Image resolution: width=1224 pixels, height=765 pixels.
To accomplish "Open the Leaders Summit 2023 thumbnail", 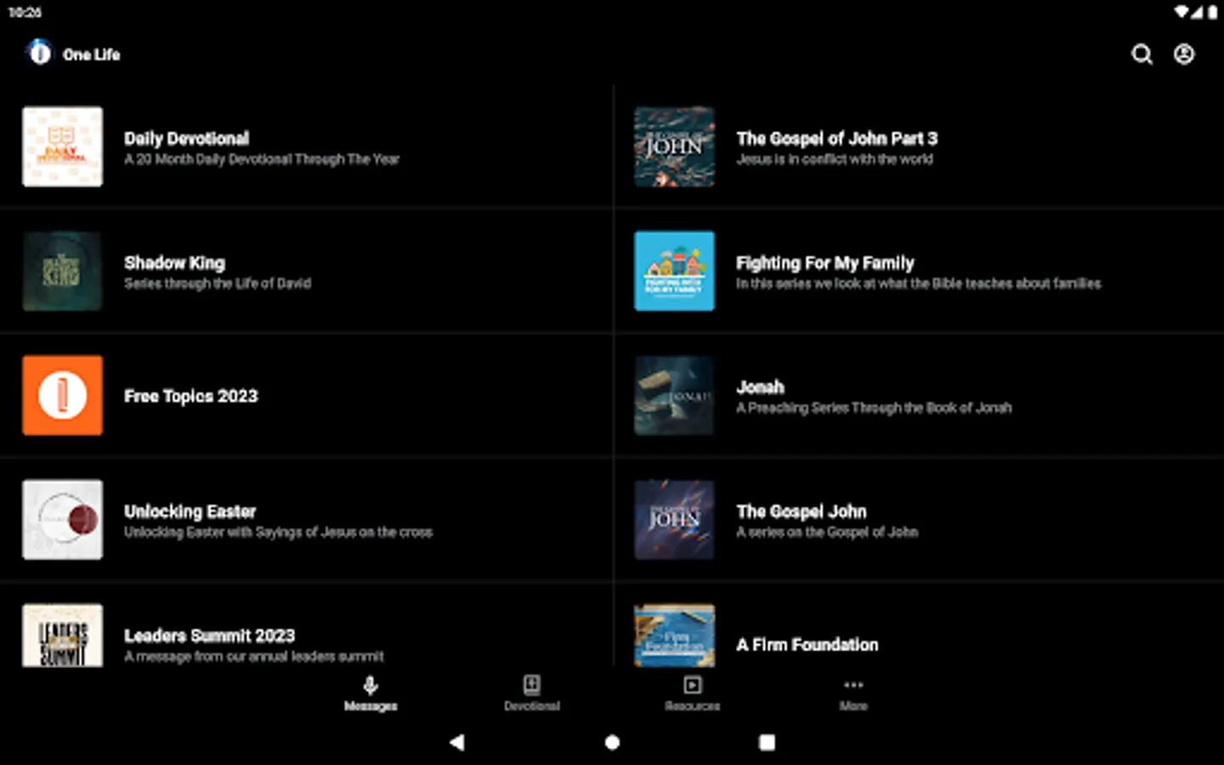I will tap(63, 635).
